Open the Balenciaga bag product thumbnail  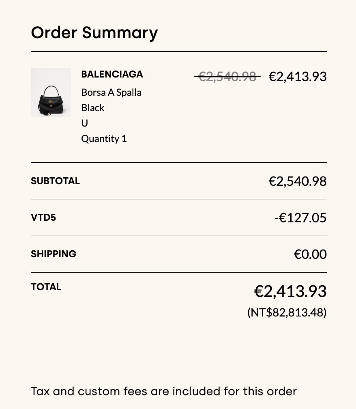coord(51,93)
